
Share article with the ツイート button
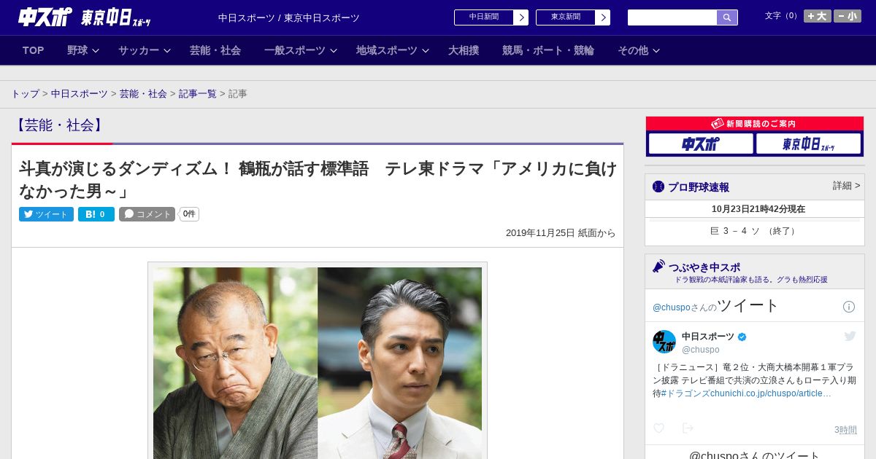[x=46, y=214]
